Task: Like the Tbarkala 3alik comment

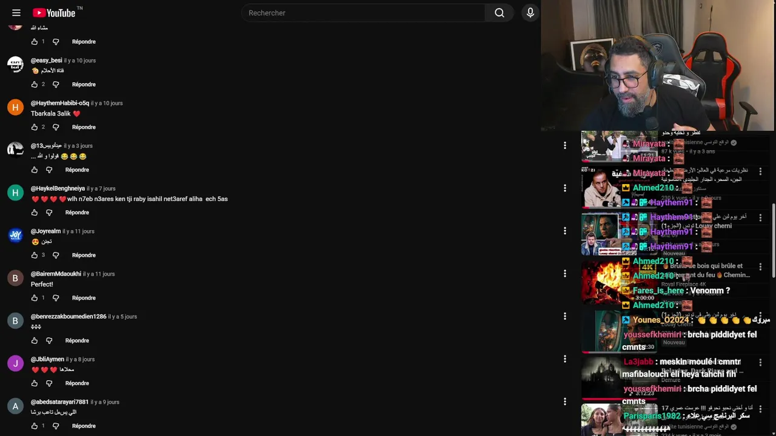Action: coord(35,127)
